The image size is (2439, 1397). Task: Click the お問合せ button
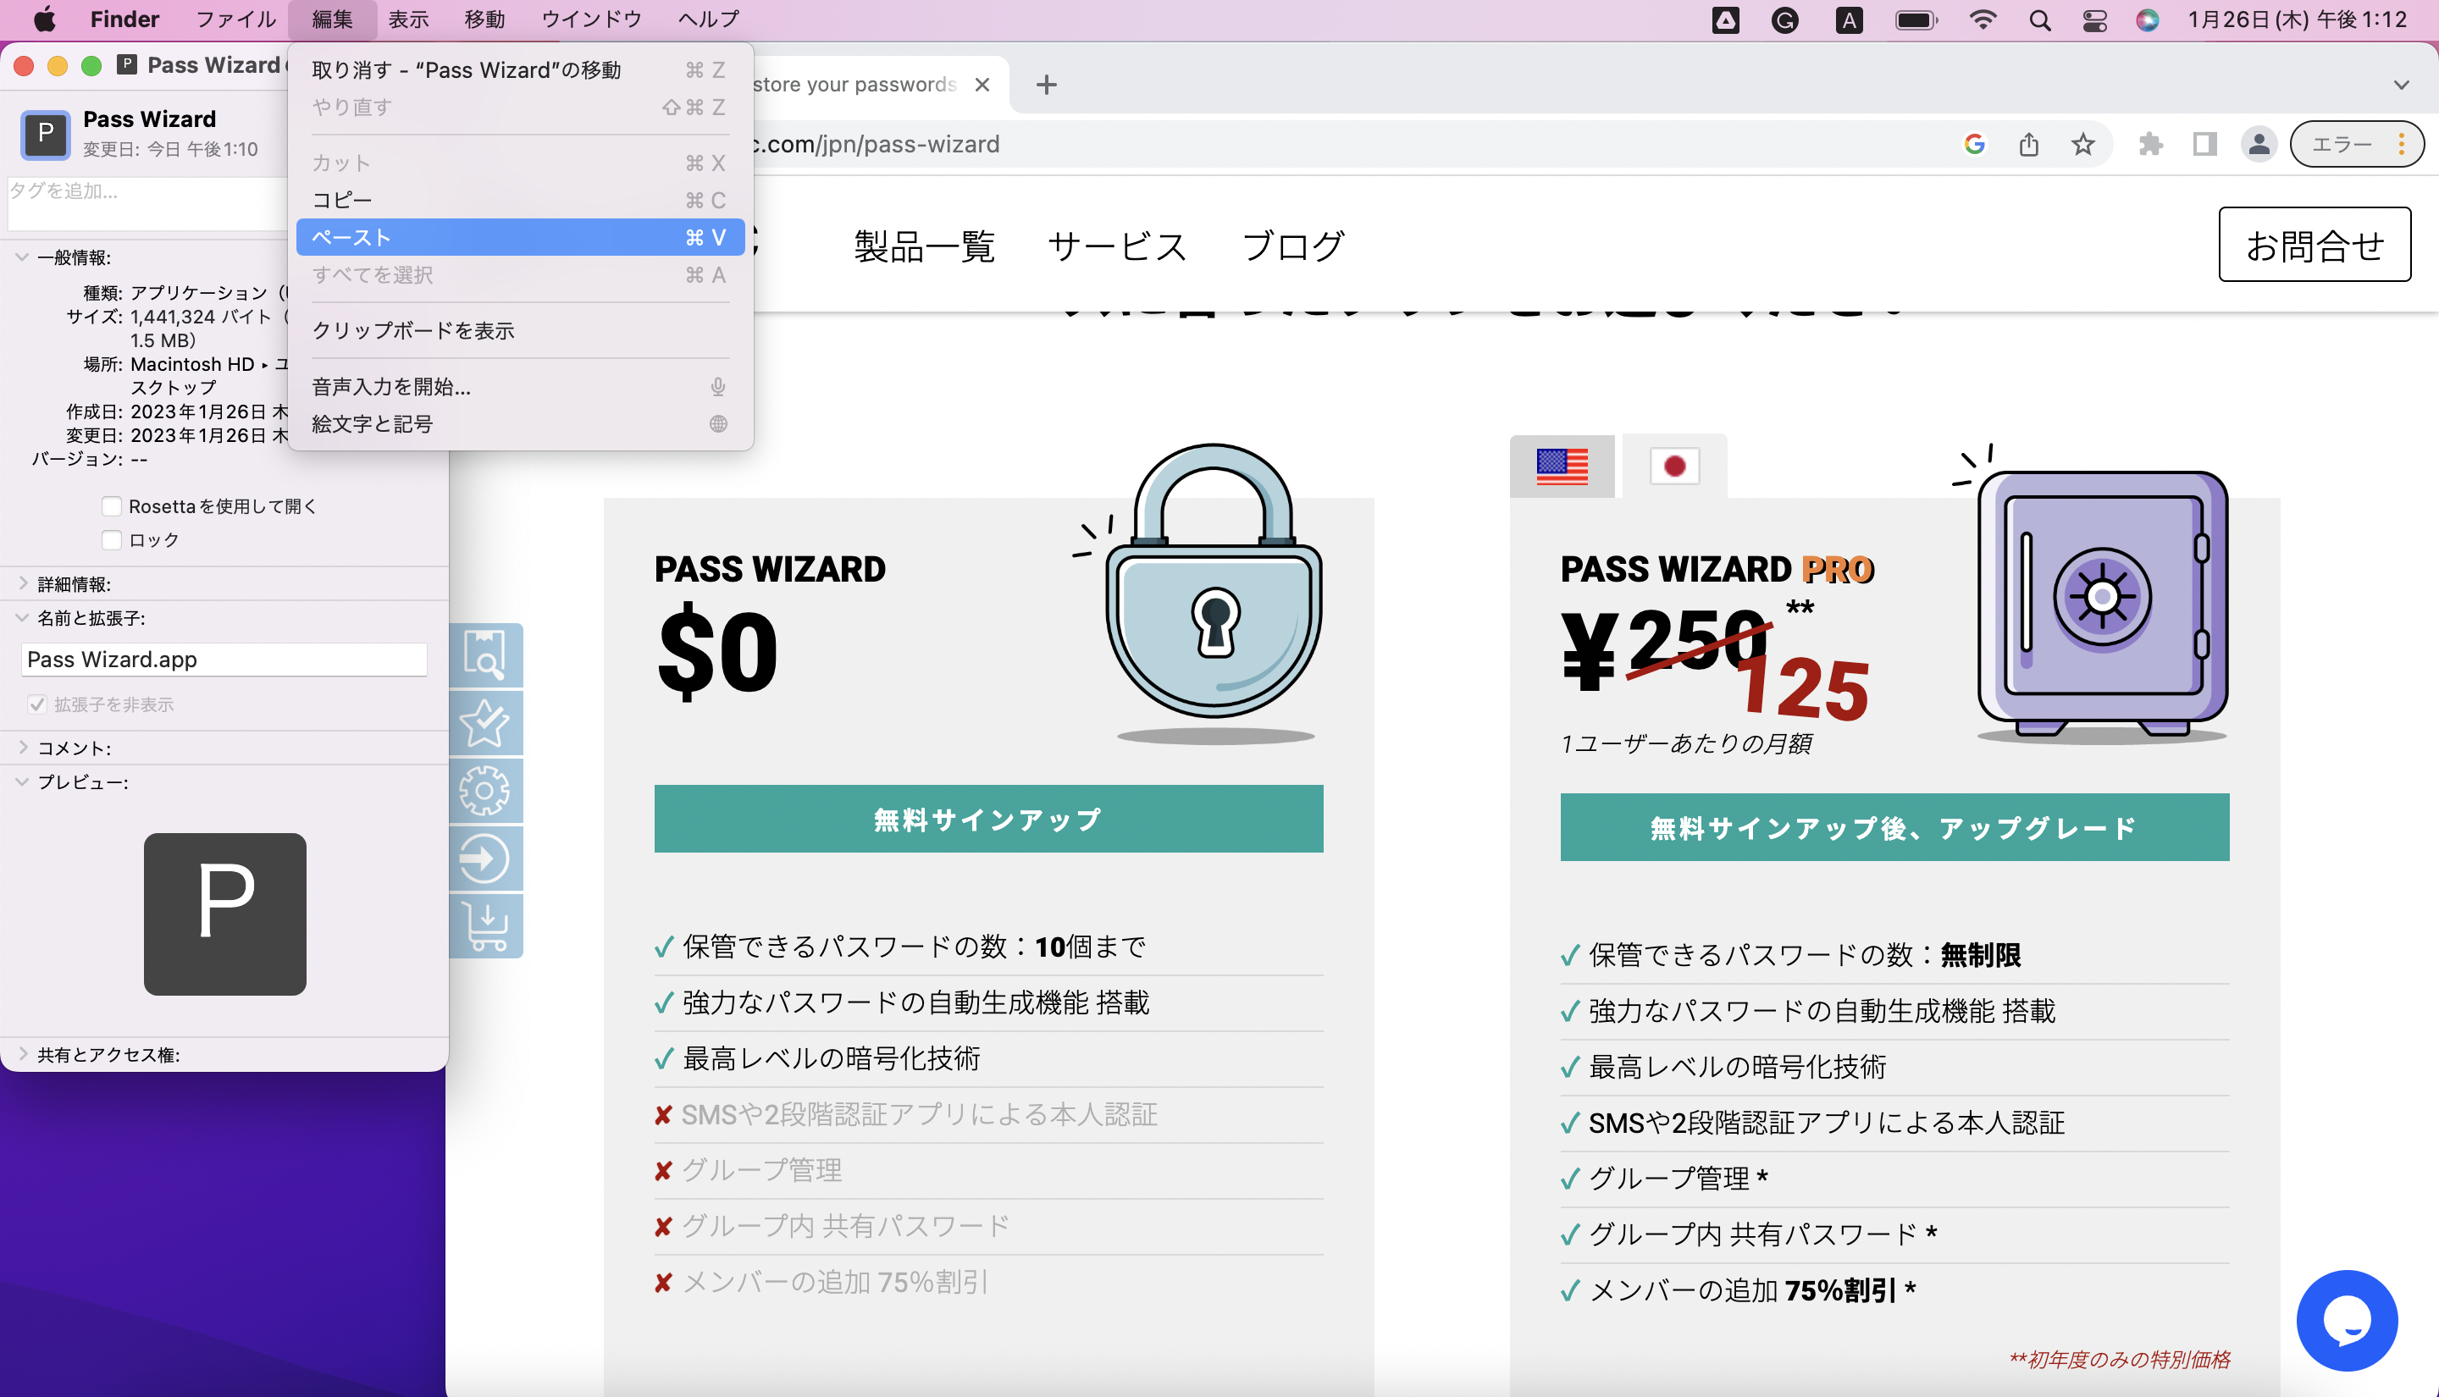coord(2315,245)
